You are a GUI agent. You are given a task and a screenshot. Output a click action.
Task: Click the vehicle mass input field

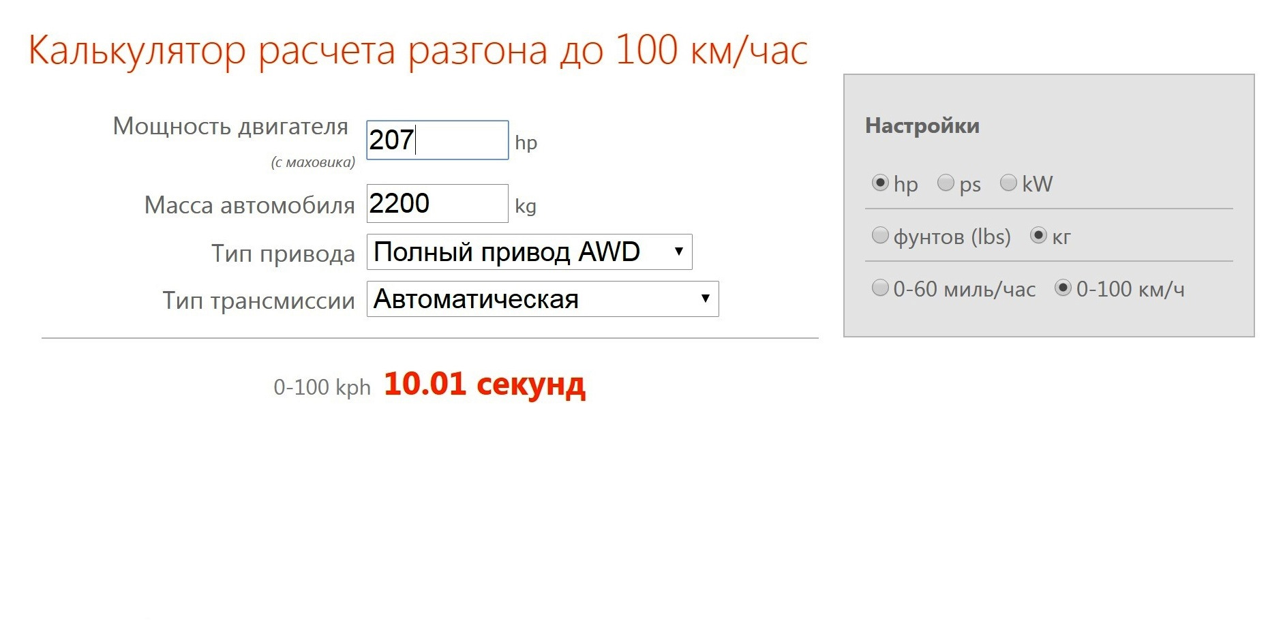(x=437, y=203)
